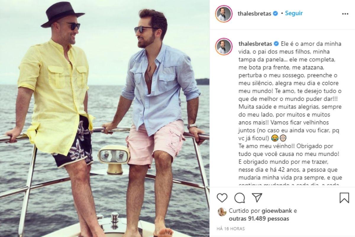Screen dimensions: 355x237
Task: Open the three-dot more options menu
Action: pyautogui.click(x=345, y=14)
